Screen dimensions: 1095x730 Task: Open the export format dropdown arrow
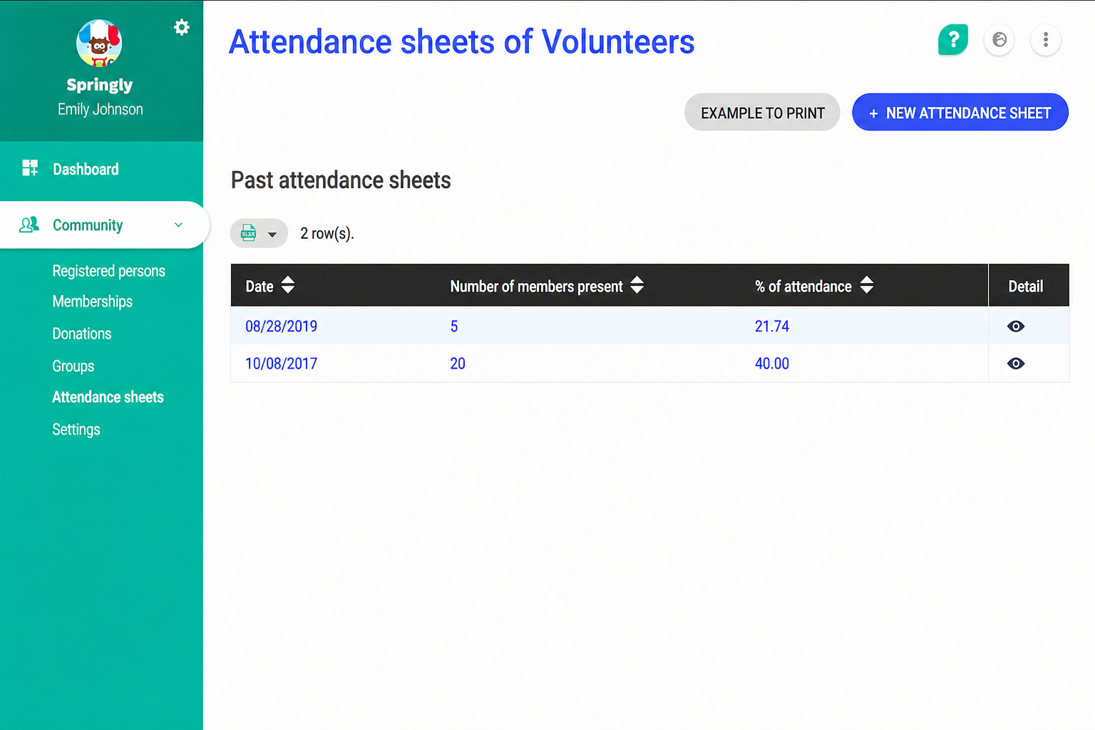272,235
